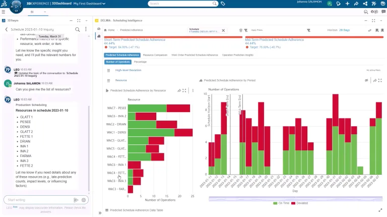Expand the Resource section menu
This screenshot has height=217, width=387.
pyautogui.click(x=108, y=81)
